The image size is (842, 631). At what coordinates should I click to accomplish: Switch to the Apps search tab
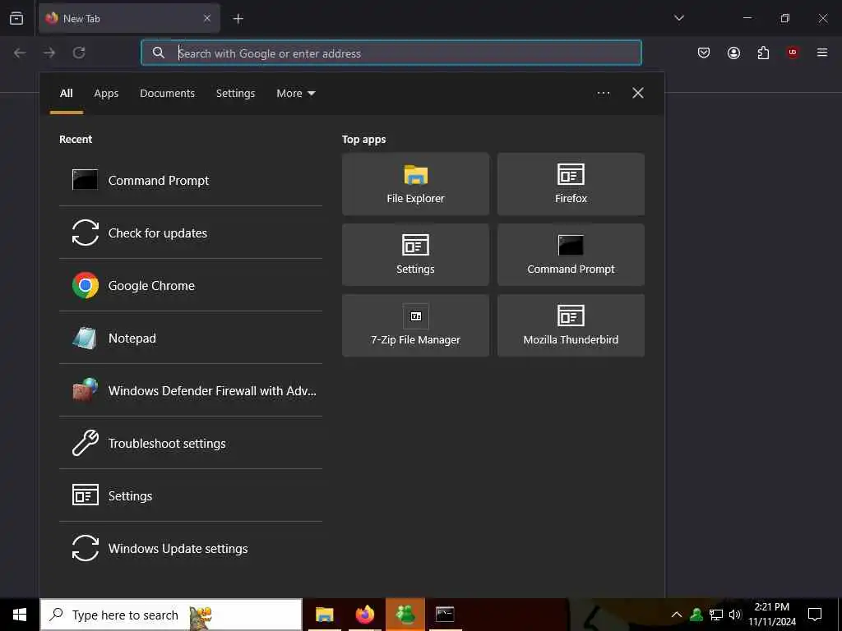pos(106,94)
